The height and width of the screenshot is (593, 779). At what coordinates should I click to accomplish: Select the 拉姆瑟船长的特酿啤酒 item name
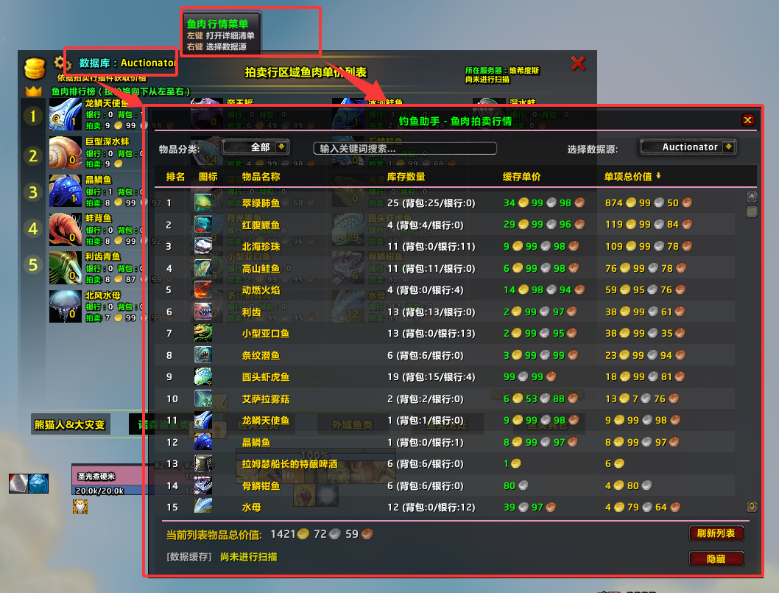tap(289, 464)
